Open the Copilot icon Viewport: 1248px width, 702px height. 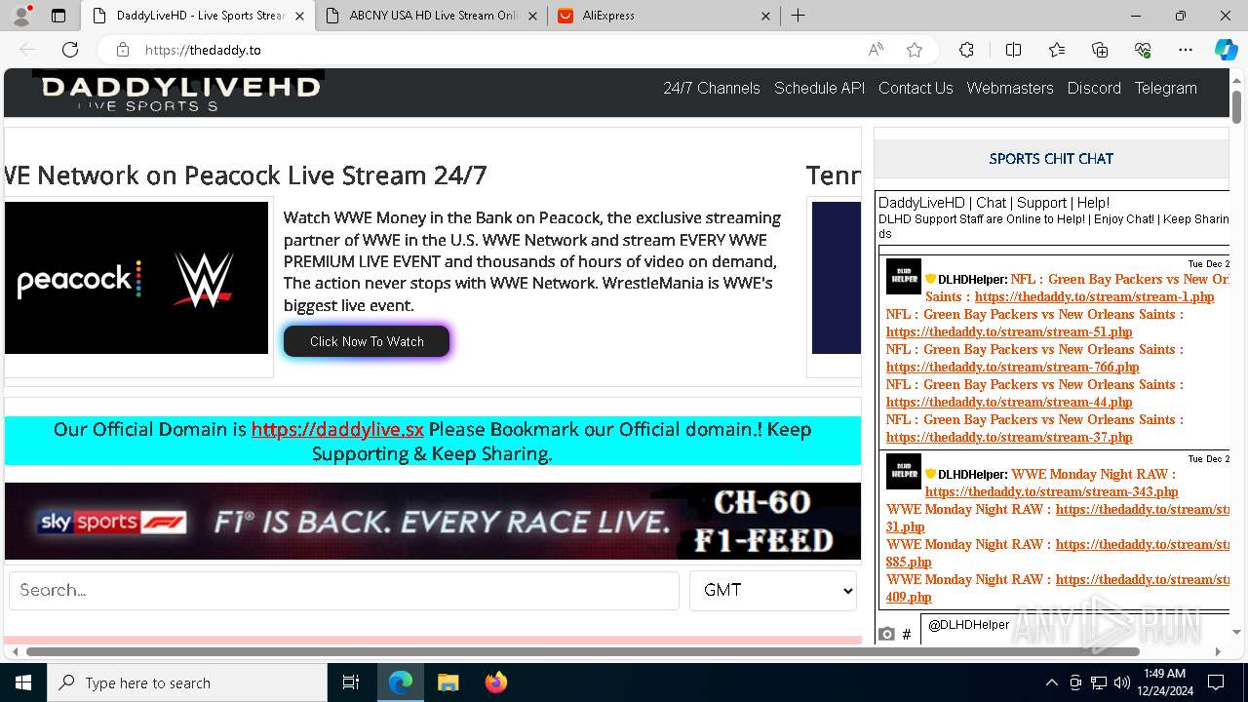click(x=1226, y=50)
